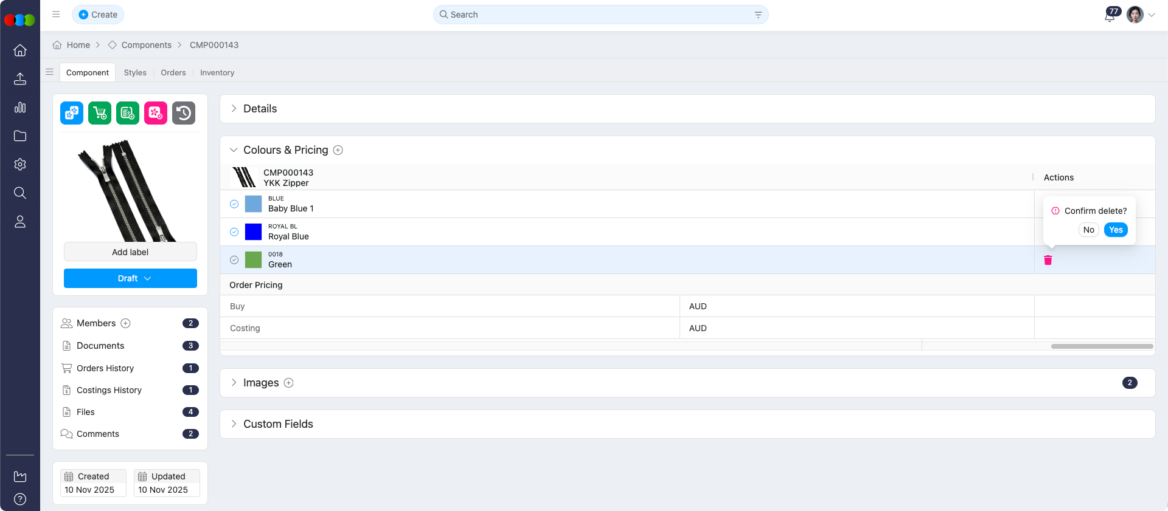Open the notifications bell icon

pos(1110,16)
